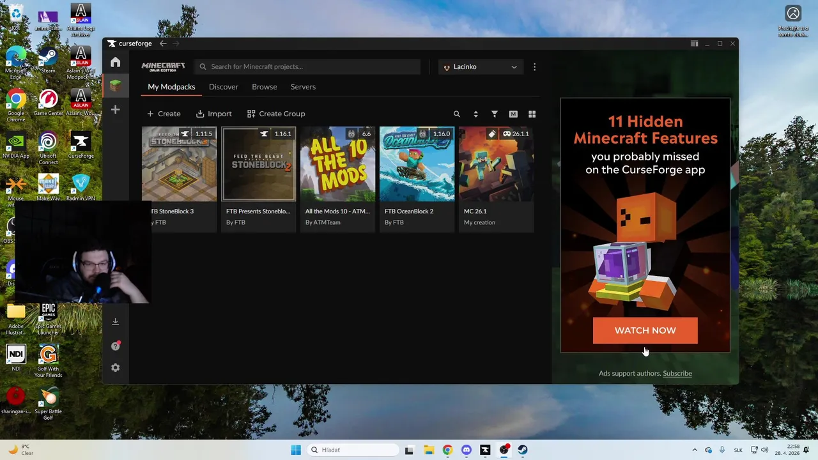Open Microsoft Edge desktop shortcut
818x460 pixels.
[16, 63]
